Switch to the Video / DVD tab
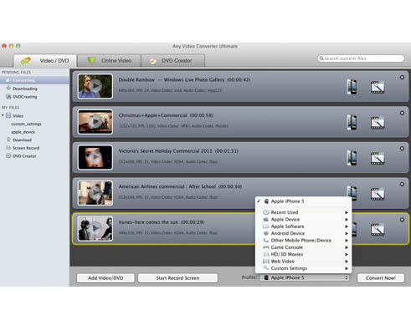The image size is (411, 310). coord(45,60)
